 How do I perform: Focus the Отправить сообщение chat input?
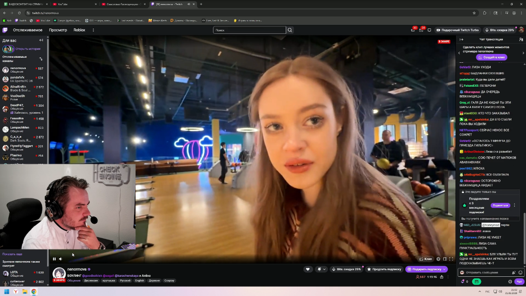[x=491, y=272]
